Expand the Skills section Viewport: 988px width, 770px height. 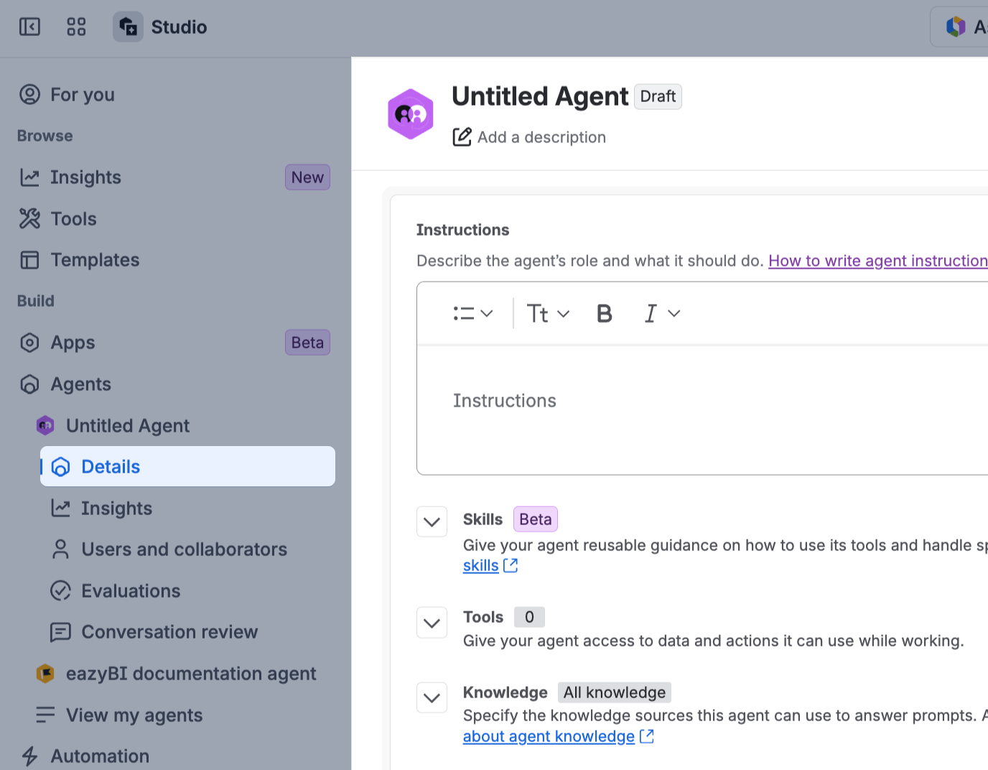click(432, 521)
